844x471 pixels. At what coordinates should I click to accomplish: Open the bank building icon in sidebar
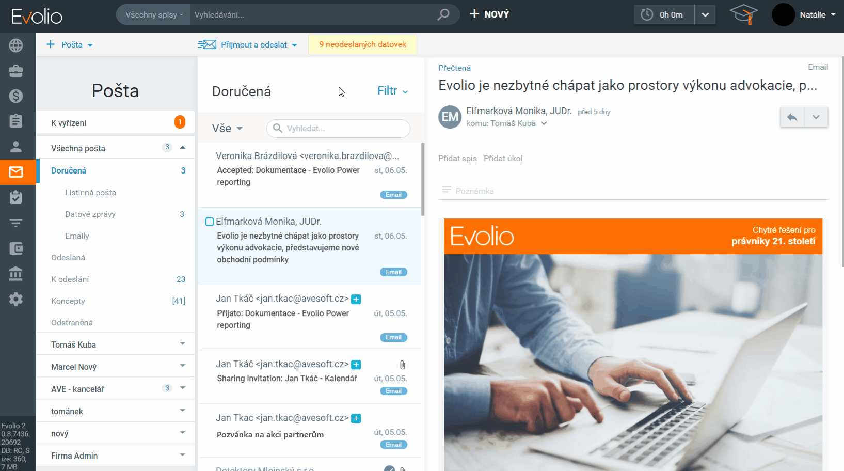[16, 273]
